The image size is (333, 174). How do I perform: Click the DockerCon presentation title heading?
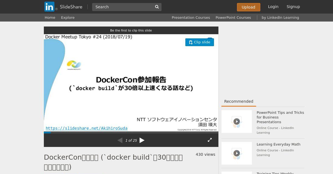pos(113,162)
